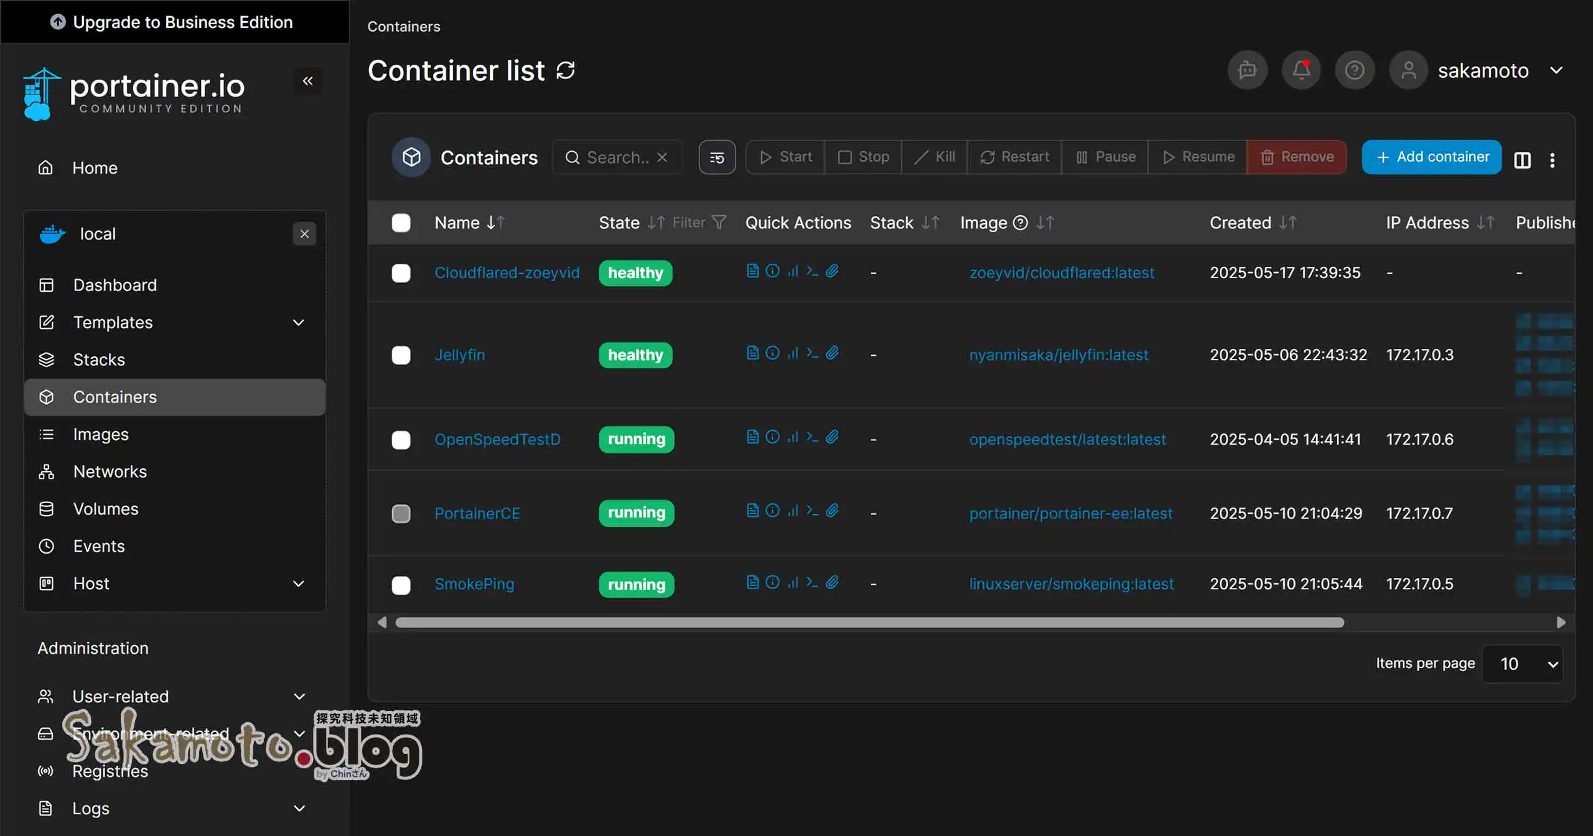This screenshot has height=836, width=1593.
Task: Click inspect icon for PortainerCE
Action: point(772,511)
